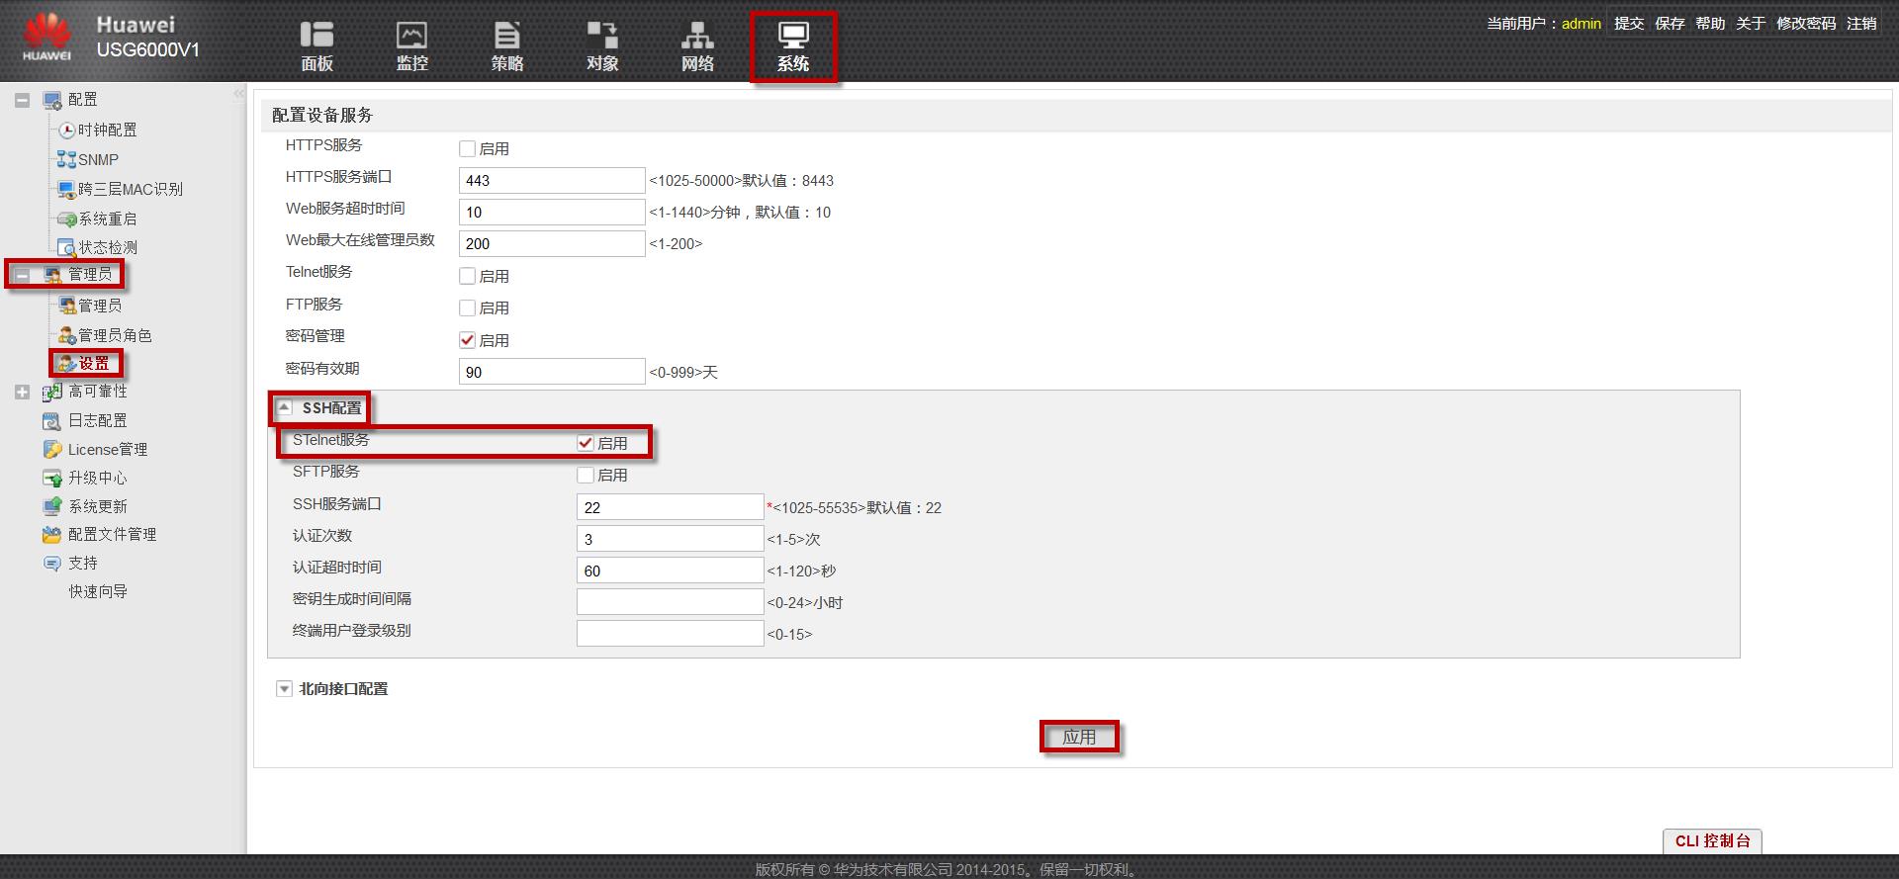Click the 日志配置 icon
Image resolution: width=1899 pixels, height=879 pixels.
tap(52, 420)
